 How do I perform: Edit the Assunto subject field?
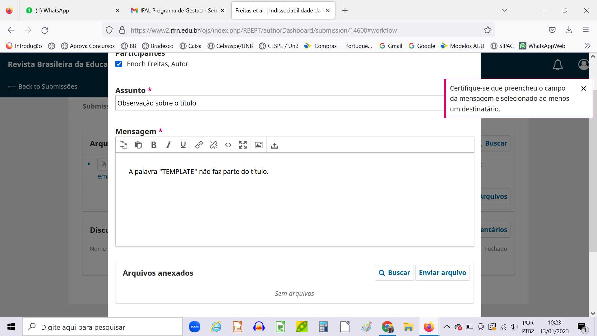(280, 103)
